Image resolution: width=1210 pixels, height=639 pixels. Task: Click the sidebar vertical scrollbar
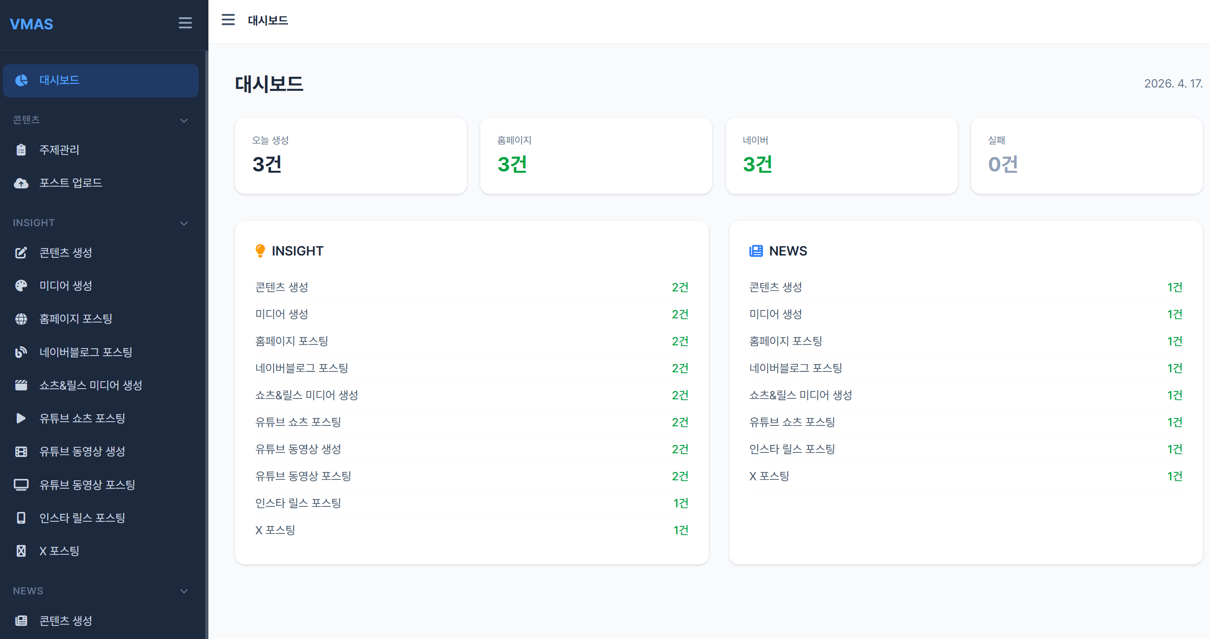pyautogui.click(x=206, y=329)
